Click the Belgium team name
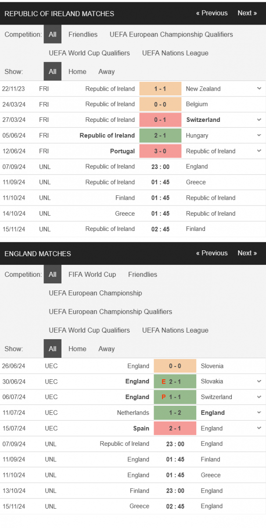266x528 pixels. (197, 104)
